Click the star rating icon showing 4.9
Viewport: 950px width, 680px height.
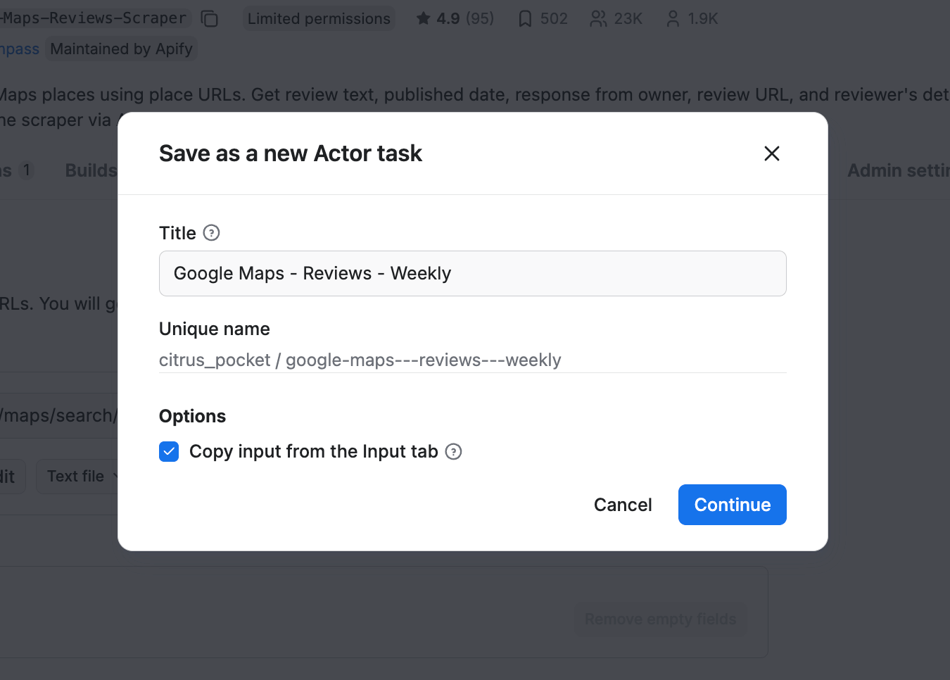coord(424,18)
